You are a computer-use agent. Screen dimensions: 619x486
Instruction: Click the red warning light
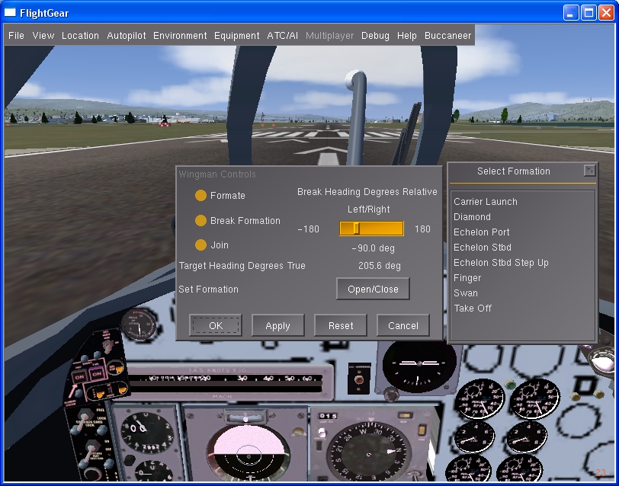[359, 380]
